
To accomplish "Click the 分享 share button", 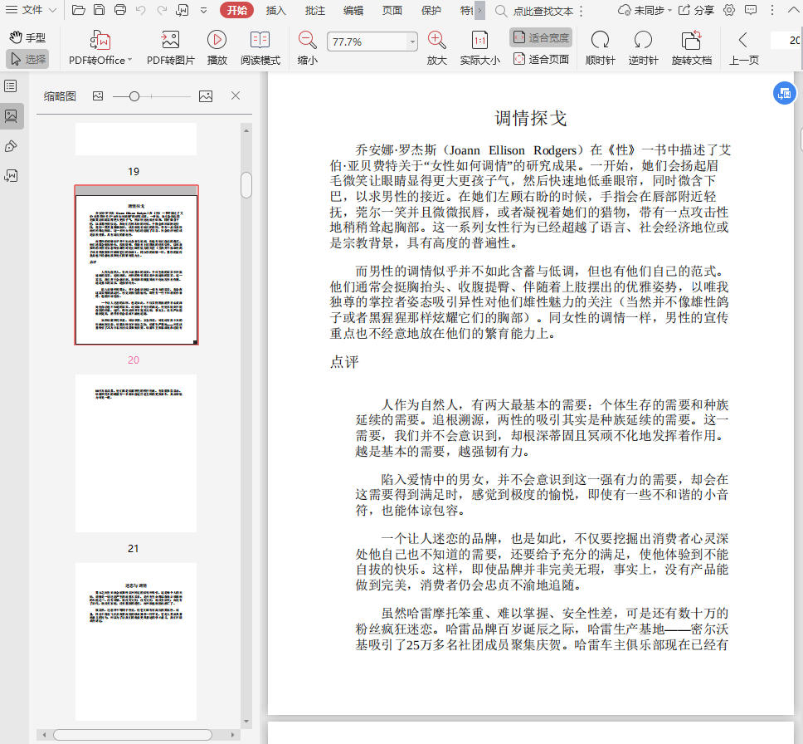I will coord(696,10).
